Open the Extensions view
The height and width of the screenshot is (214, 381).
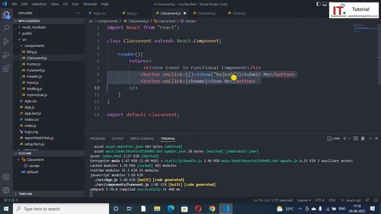(6, 68)
